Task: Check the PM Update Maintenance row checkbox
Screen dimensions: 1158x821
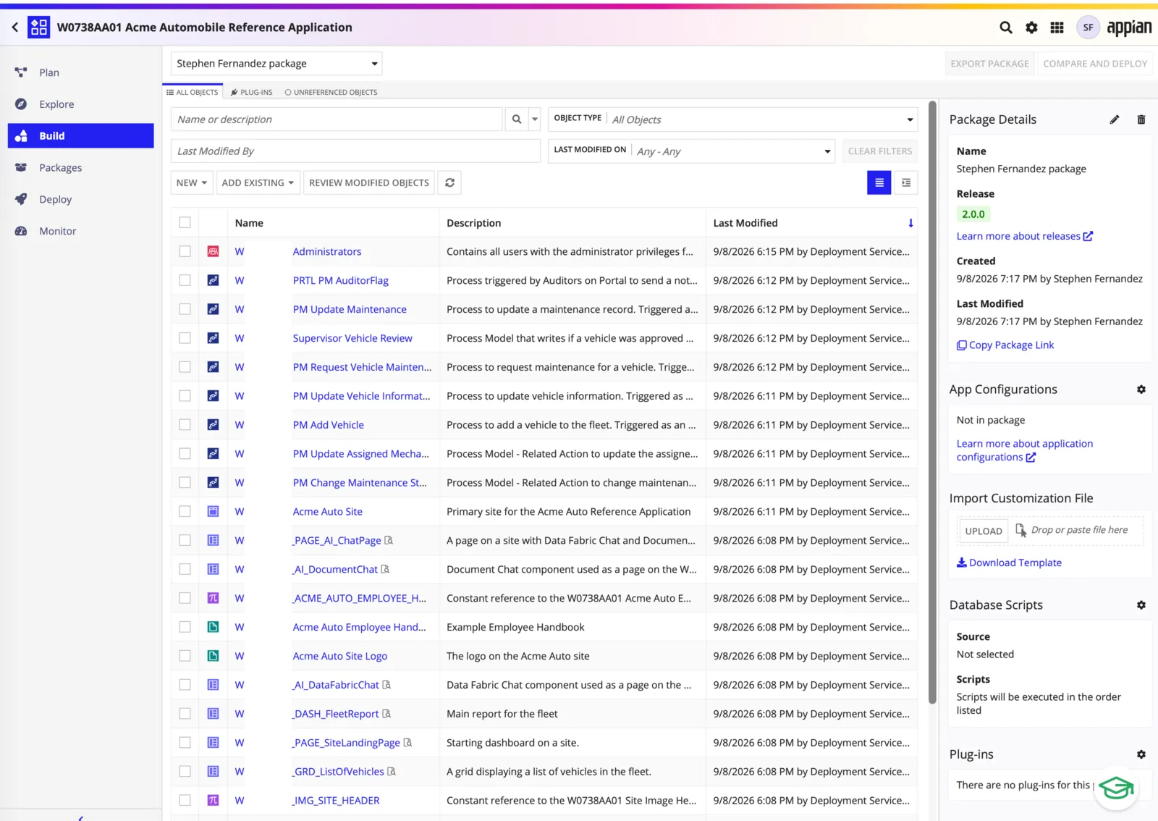Action: [185, 309]
